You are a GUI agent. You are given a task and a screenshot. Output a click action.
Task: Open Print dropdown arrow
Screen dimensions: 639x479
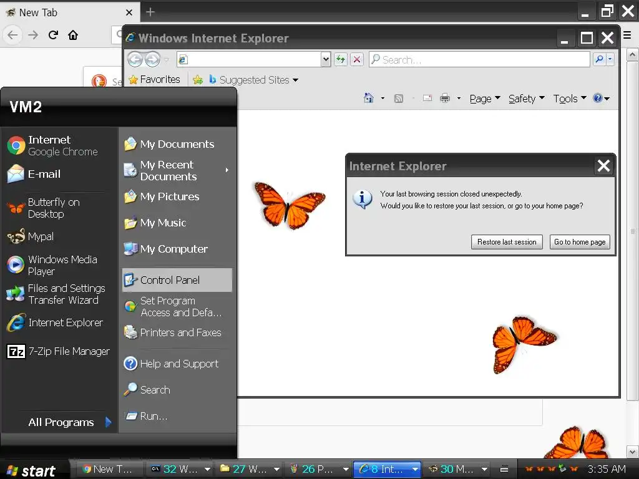point(459,98)
